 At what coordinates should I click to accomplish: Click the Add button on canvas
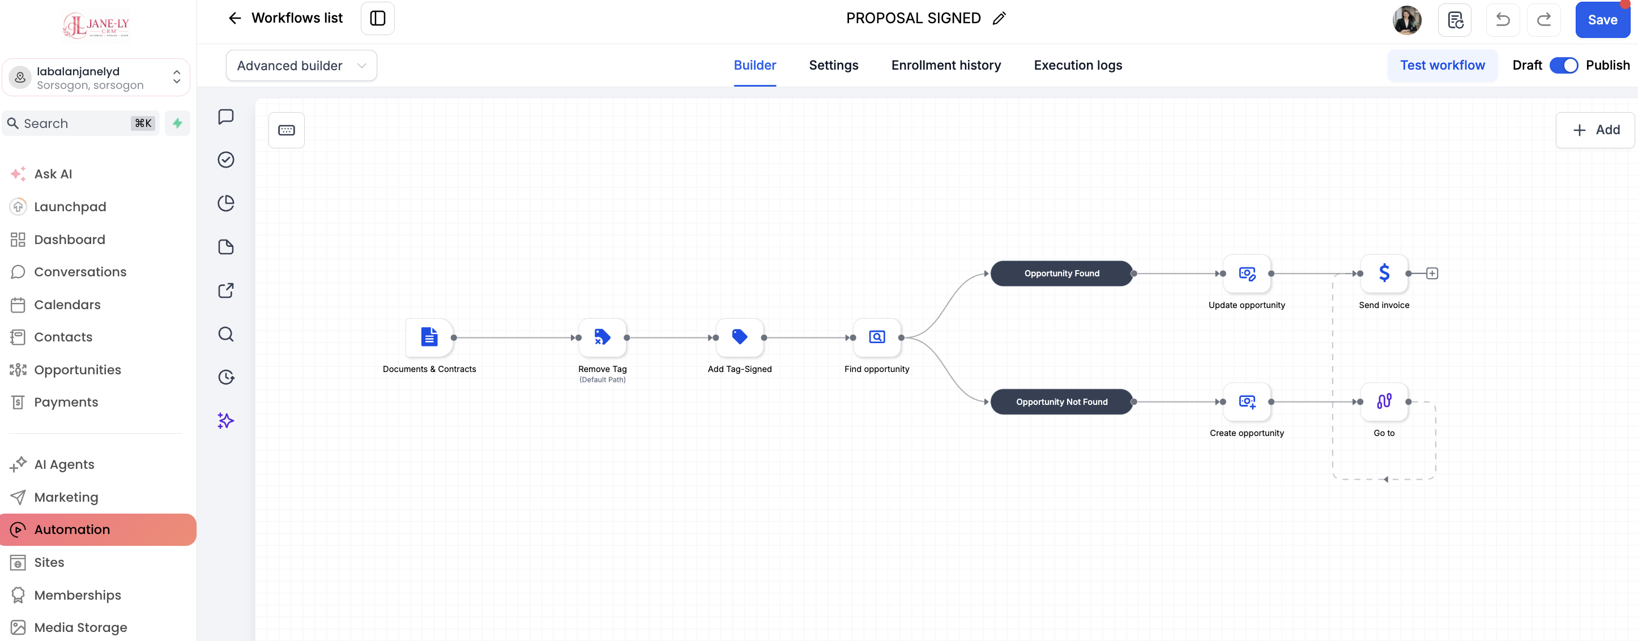click(1595, 130)
